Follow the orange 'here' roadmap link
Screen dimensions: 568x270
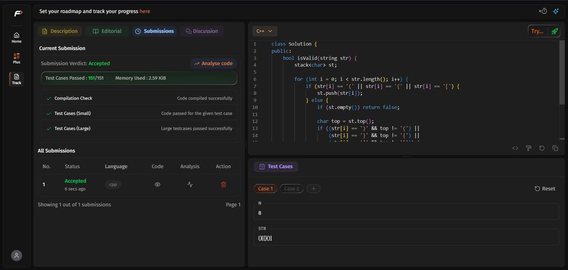click(145, 11)
